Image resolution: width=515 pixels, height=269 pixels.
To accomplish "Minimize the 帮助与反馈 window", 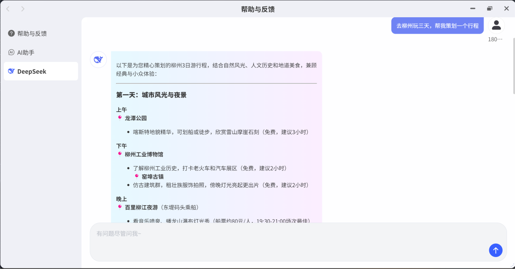I will (x=473, y=9).
